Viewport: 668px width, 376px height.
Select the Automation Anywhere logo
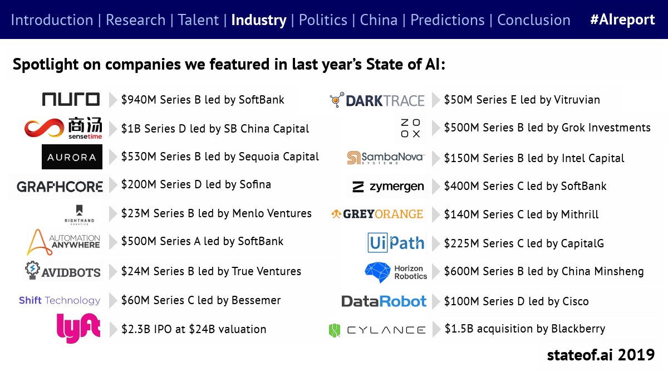pyautogui.click(x=64, y=242)
